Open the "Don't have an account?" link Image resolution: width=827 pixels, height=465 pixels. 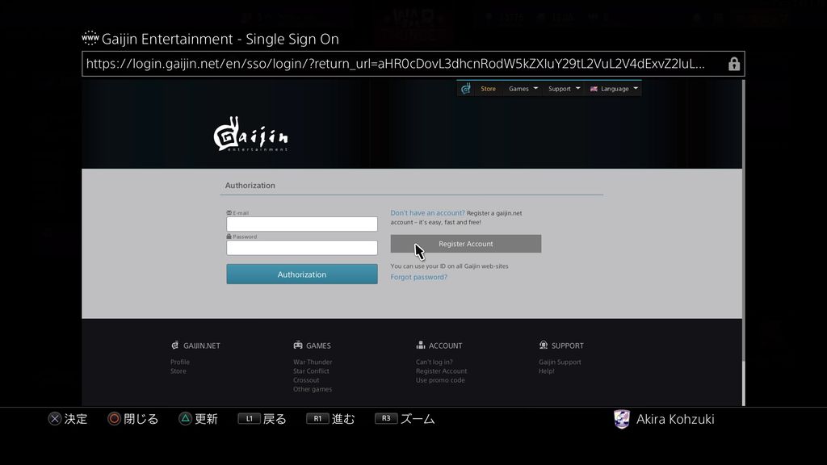(x=428, y=213)
